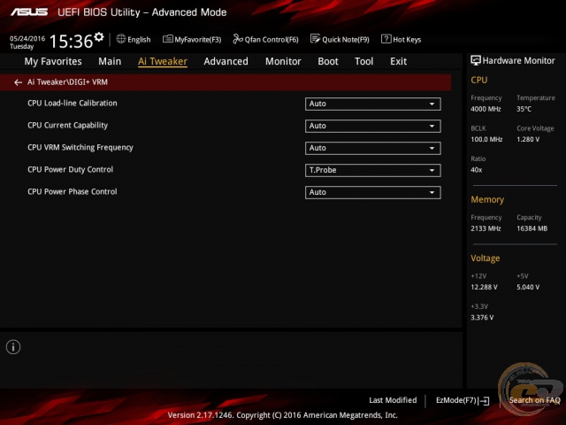Open the Monitor tab
Screen dimensions: 566x425
tap(283, 61)
